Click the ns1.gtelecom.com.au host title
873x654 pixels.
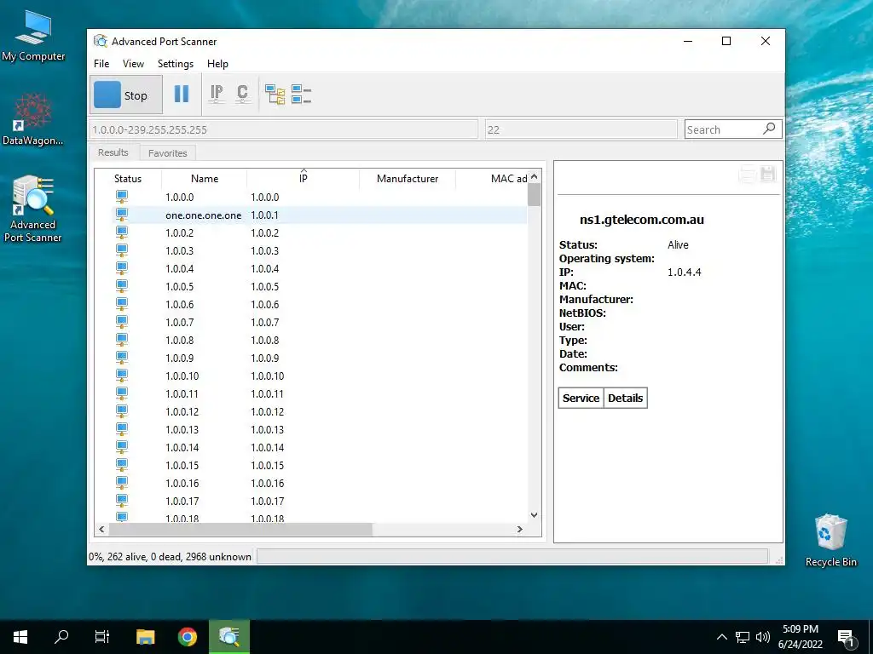pos(641,220)
